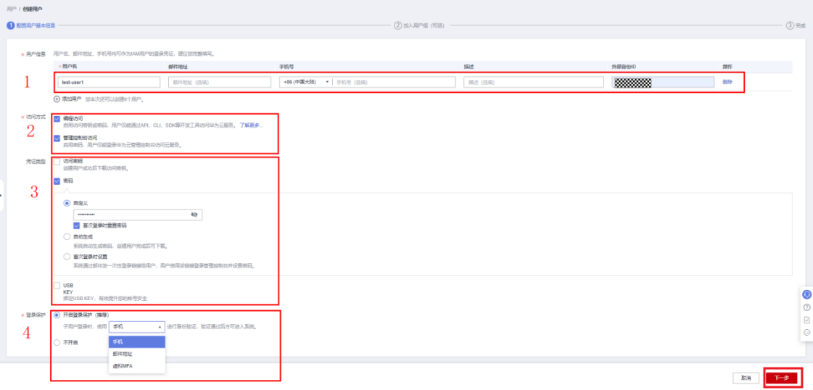
Task: Collapse the 手机 verification method dropdown
Action: (x=137, y=327)
